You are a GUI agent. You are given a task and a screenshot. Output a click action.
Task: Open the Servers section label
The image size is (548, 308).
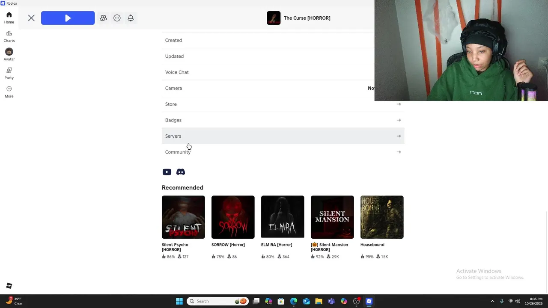(173, 136)
